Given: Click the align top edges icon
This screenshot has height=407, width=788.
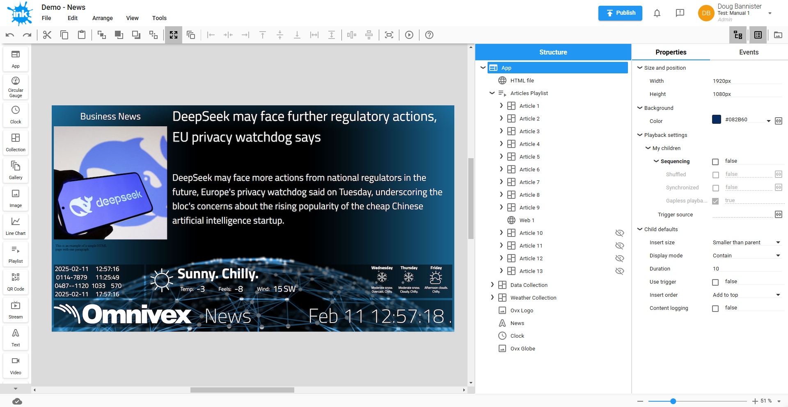Looking at the screenshot, I should (x=263, y=35).
